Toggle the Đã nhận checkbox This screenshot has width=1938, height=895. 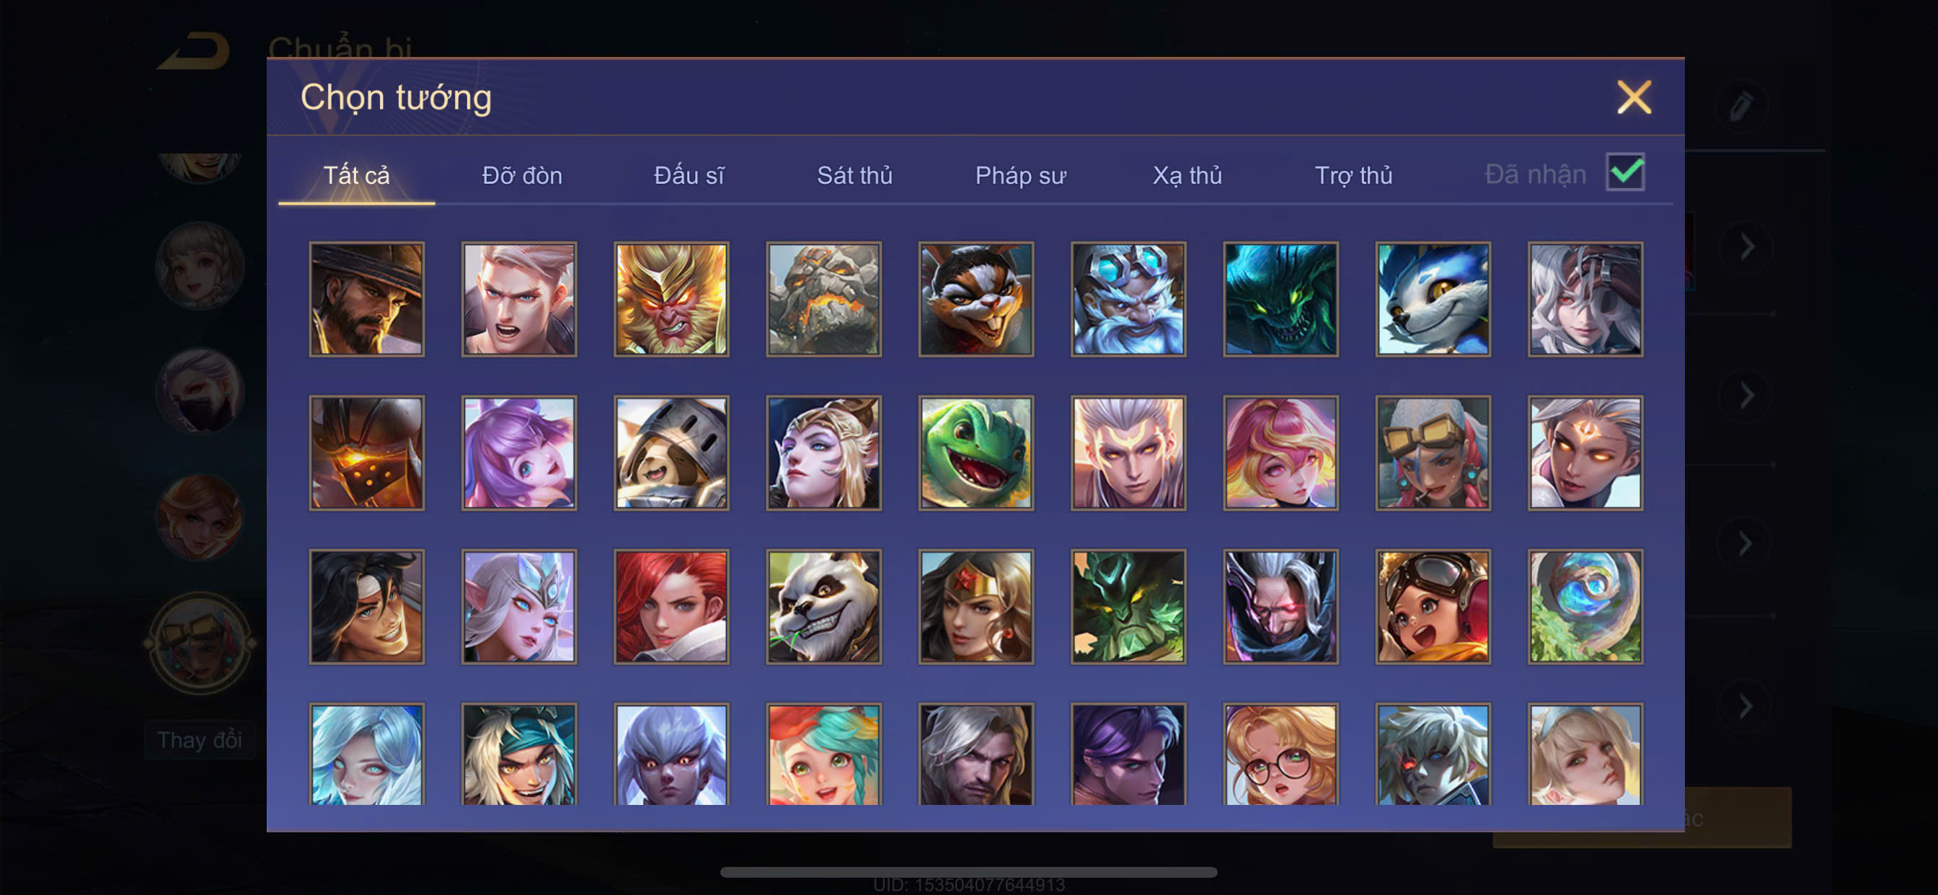point(1625,172)
